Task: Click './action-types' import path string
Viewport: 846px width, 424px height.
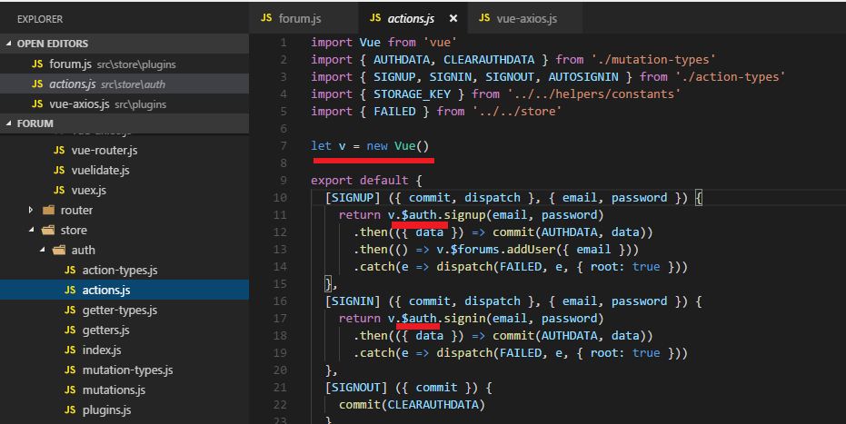Action: pos(730,77)
